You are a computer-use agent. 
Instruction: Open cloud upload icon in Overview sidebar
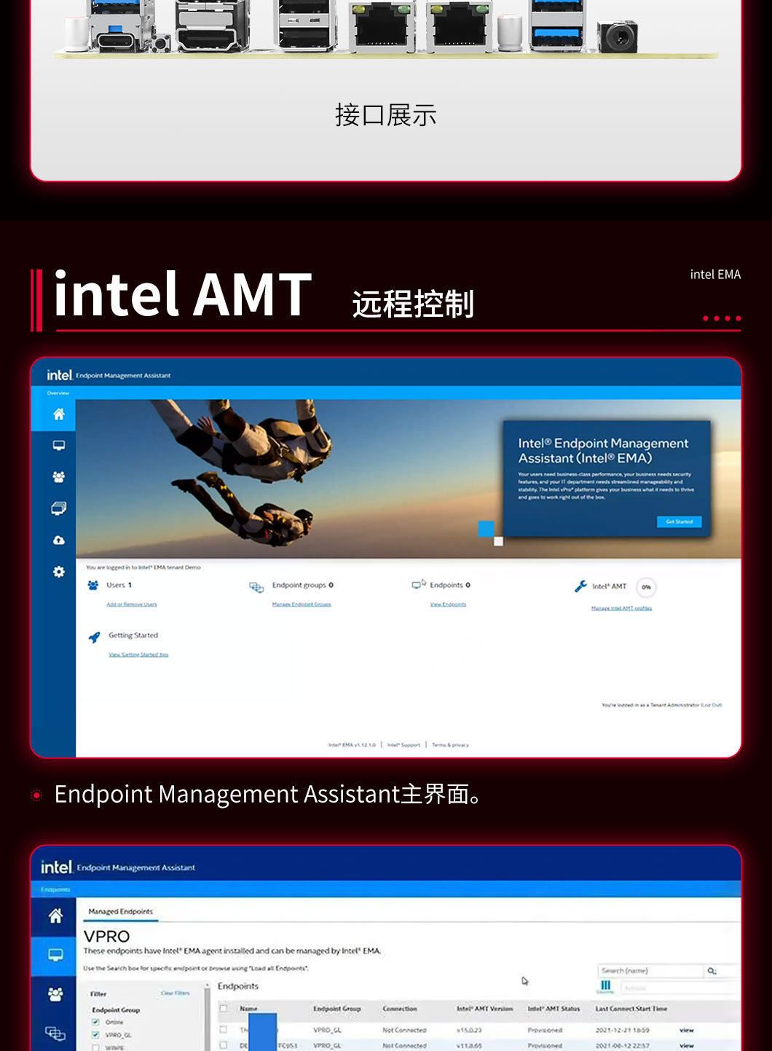59,540
